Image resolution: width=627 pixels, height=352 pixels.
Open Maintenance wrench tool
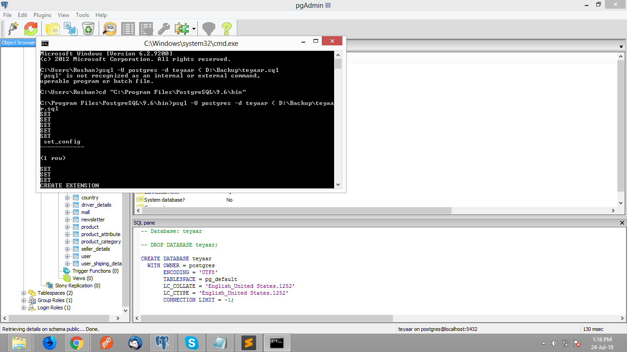pos(164,29)
